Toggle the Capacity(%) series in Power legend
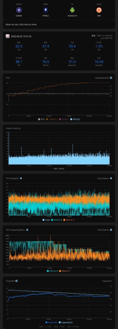 point(66,323)
